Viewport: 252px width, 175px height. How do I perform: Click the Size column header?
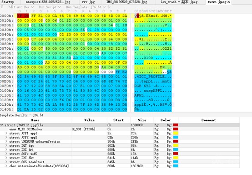click(x=142, y=120)
